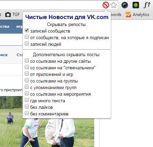Uncheck 'записей сообществ' checkbox
This screenshot has height=147, width=153.
click(x=27, y=31)
